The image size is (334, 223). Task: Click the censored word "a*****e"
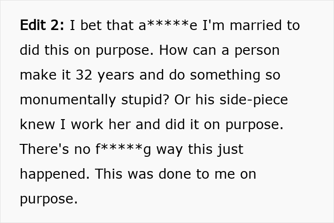167,25
